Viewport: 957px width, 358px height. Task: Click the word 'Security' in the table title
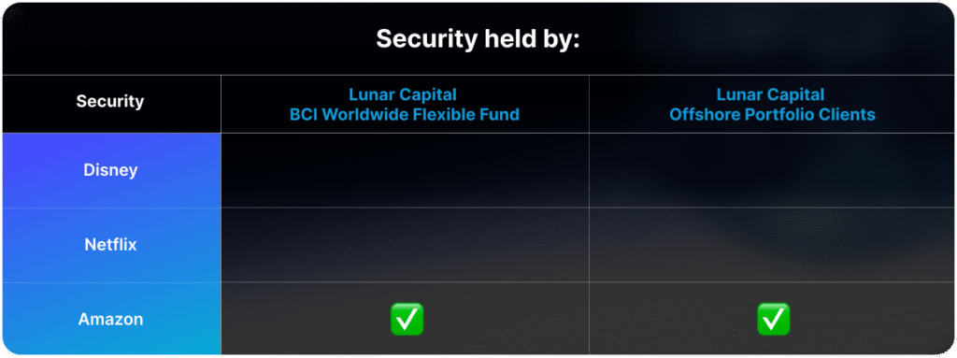(x=426, y=39)
